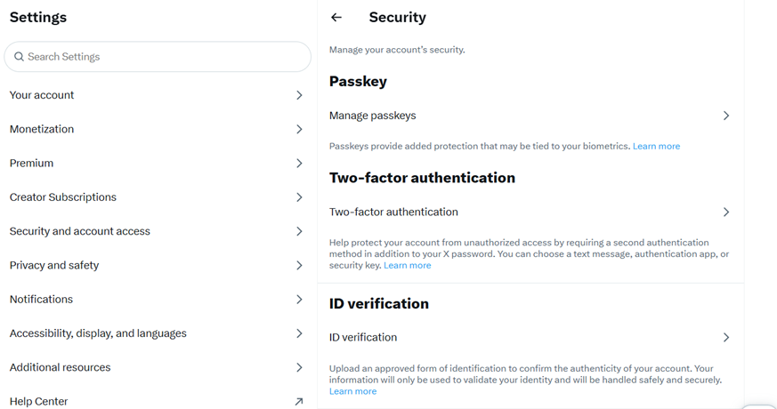Open Privacy and safety settings
The image size is (777, 409).
point(54,266)
